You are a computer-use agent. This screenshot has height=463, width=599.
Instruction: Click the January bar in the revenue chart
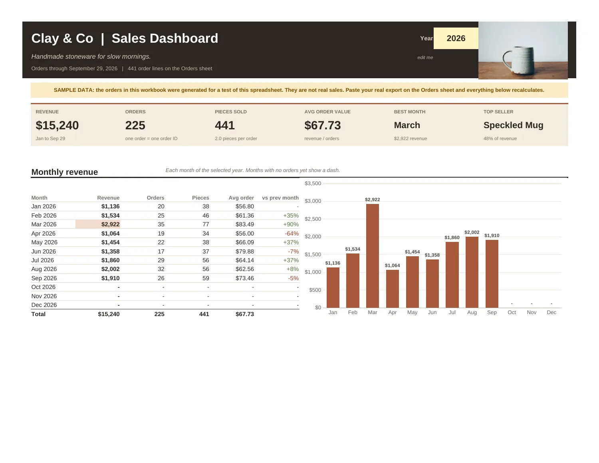tap(333, 287)
